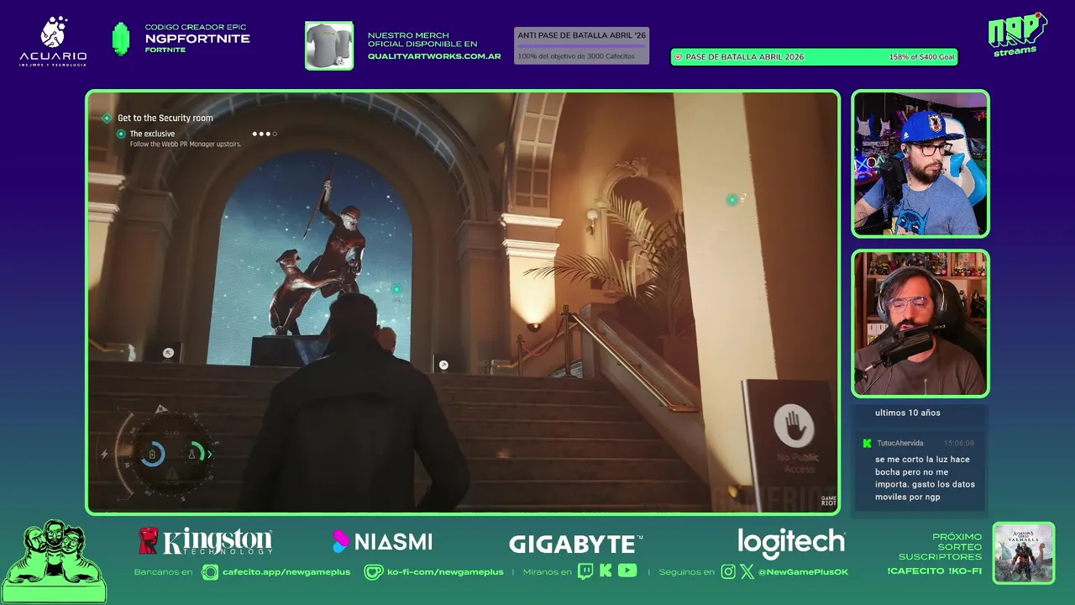Click the chat message about "se me corto la luz"
The height and width of the screenshot is (605, 1075).
[925, 478]
